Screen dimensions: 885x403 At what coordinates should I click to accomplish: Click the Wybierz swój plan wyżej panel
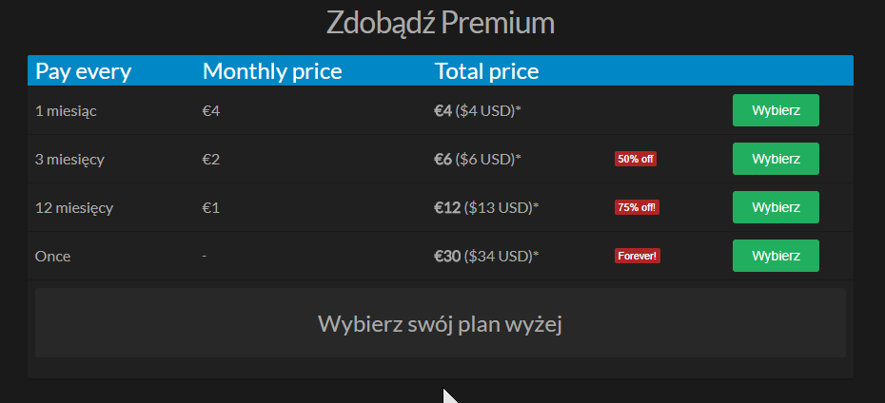tap(440, 323)
